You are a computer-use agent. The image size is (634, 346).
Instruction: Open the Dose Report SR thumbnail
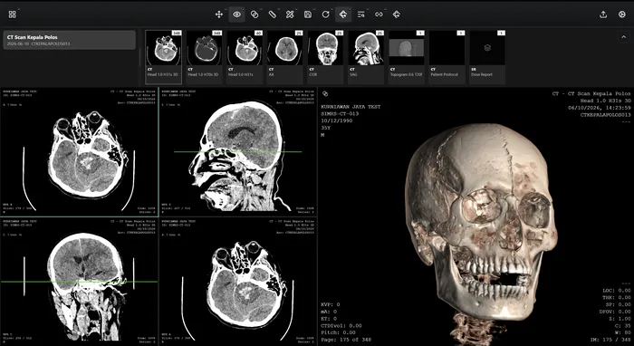[x=487, y=56]
